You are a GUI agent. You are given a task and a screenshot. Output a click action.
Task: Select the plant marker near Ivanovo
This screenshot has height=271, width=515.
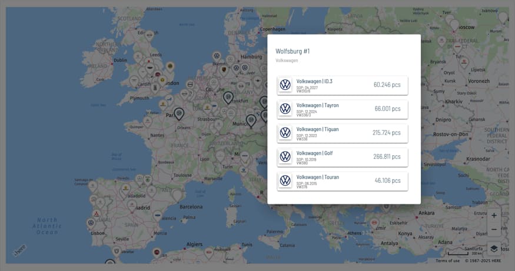[x=503, y=18]
